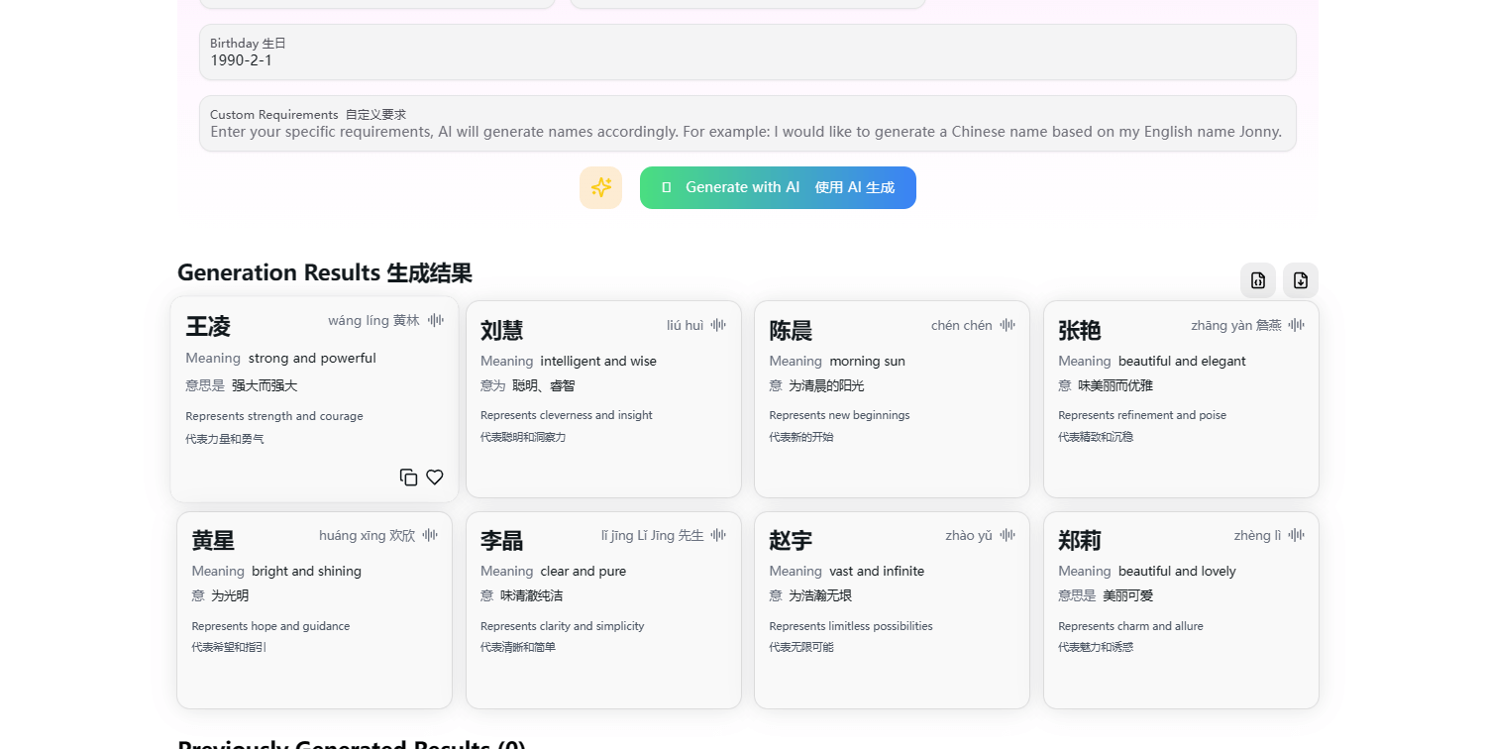Screen dimensions: 1486x749
Task: Click 'vast and infinite' meaning text
Action: (877, 571)
